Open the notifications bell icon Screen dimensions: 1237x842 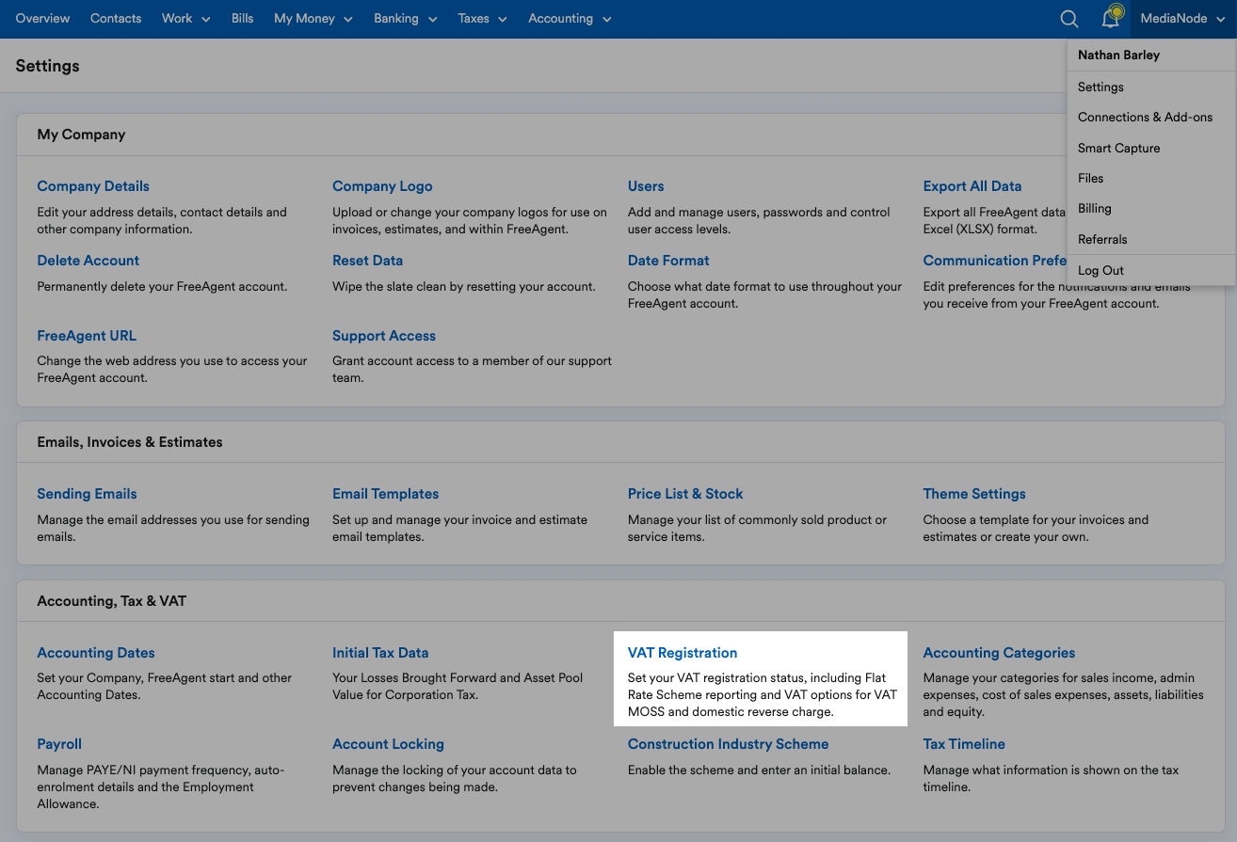pos(1112,17)
